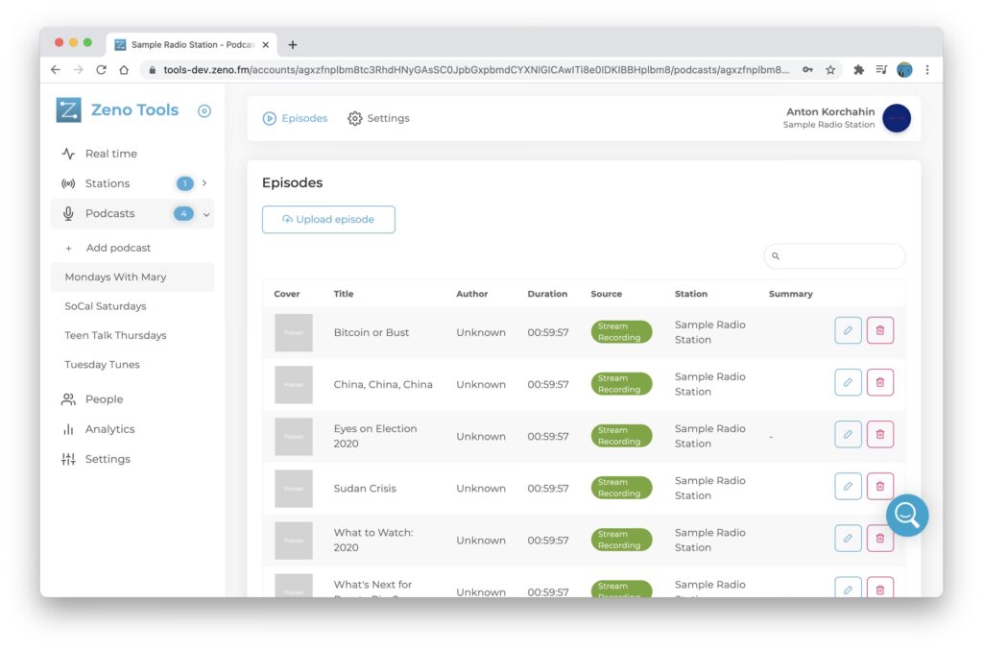The image size is (983, 650).
Task: Delete the China, China, China episode
Action: (x=880, y=382)
